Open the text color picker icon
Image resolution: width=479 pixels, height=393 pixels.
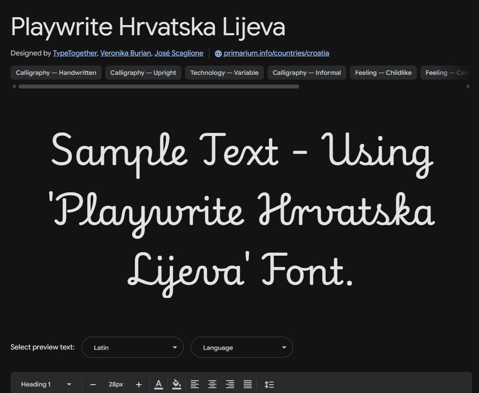point(159,385)
